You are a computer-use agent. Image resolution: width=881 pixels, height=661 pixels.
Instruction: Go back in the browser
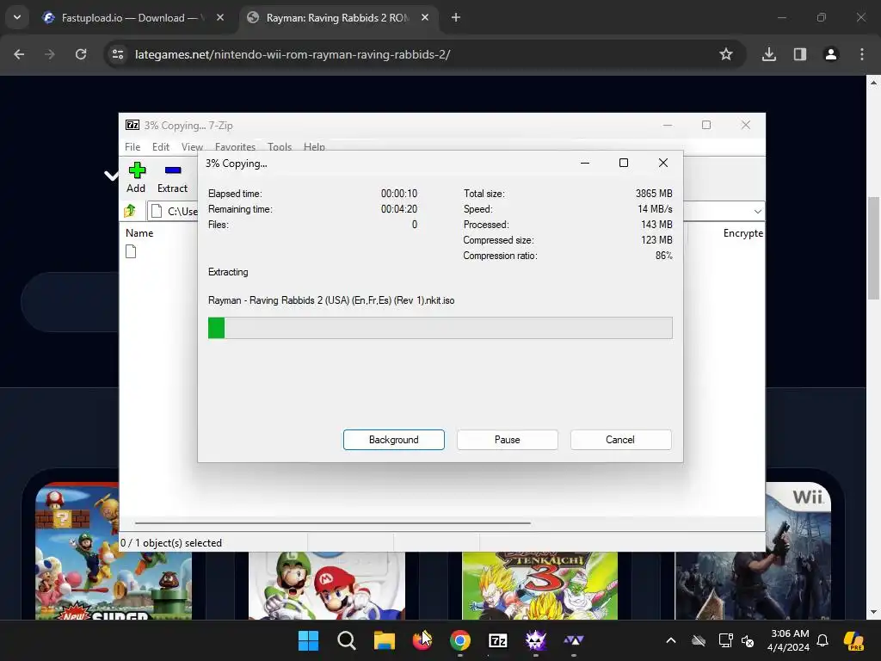pyautogui.click(x=19, y=54)
